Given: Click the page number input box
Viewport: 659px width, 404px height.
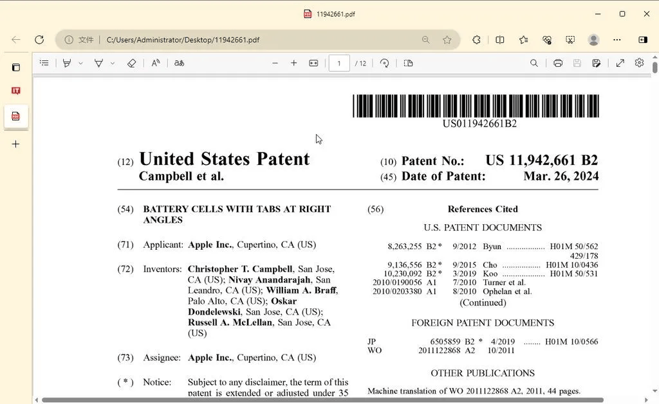Looking at the screenshot, I should click(339, 63).
